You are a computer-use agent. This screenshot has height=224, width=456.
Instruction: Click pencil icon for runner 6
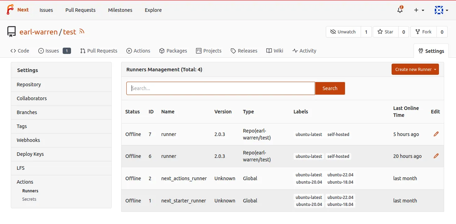[436, 156]
